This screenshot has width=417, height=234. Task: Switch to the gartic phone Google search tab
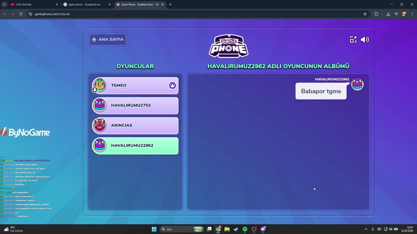[86, 5]
